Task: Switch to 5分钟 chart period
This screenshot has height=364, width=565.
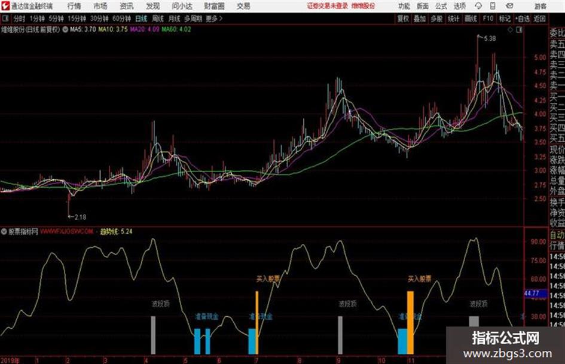Action: (x=56, y=19)
